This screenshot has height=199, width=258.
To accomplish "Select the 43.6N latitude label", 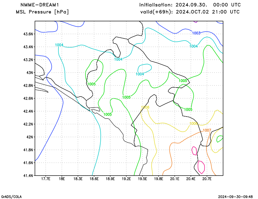I will 28,34.
